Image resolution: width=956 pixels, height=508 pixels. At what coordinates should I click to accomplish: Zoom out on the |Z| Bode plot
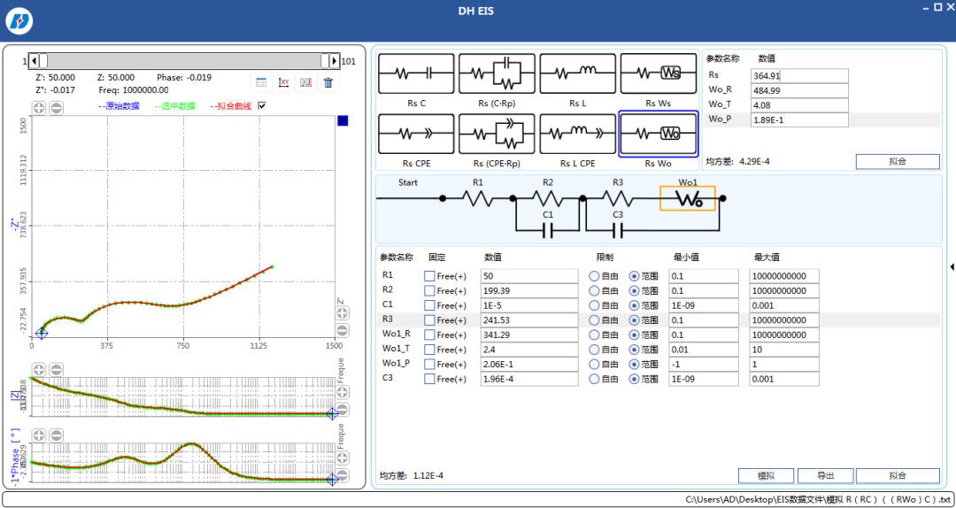pyautogui.click(x=56, y=370)
